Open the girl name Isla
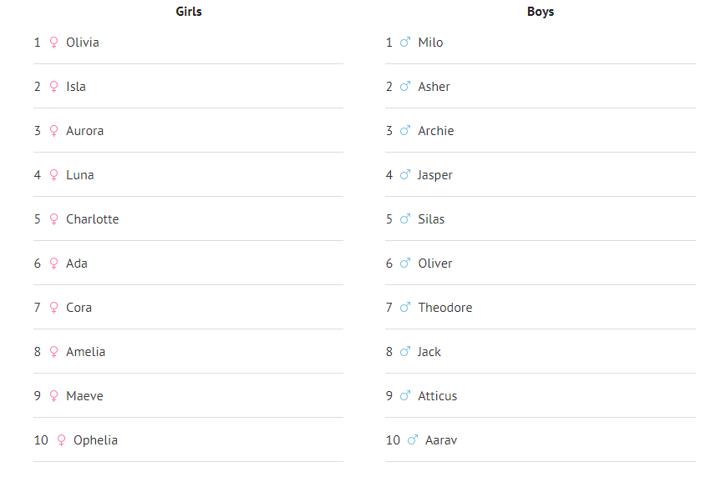This screenshot has width=706, height=477. click(76, 87)
